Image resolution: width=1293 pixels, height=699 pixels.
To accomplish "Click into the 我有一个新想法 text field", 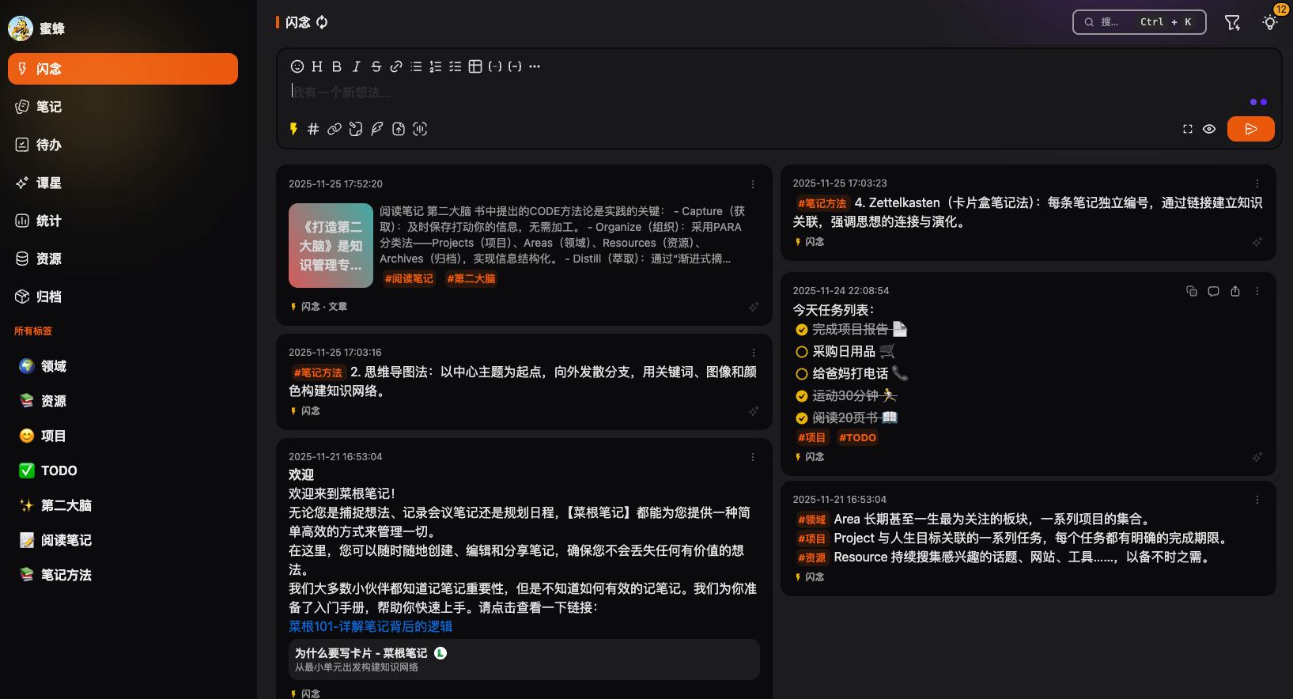I will 712,93.
